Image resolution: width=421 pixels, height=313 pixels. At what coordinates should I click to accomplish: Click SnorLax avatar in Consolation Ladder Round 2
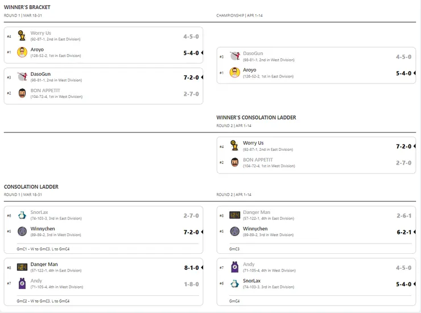234,283
